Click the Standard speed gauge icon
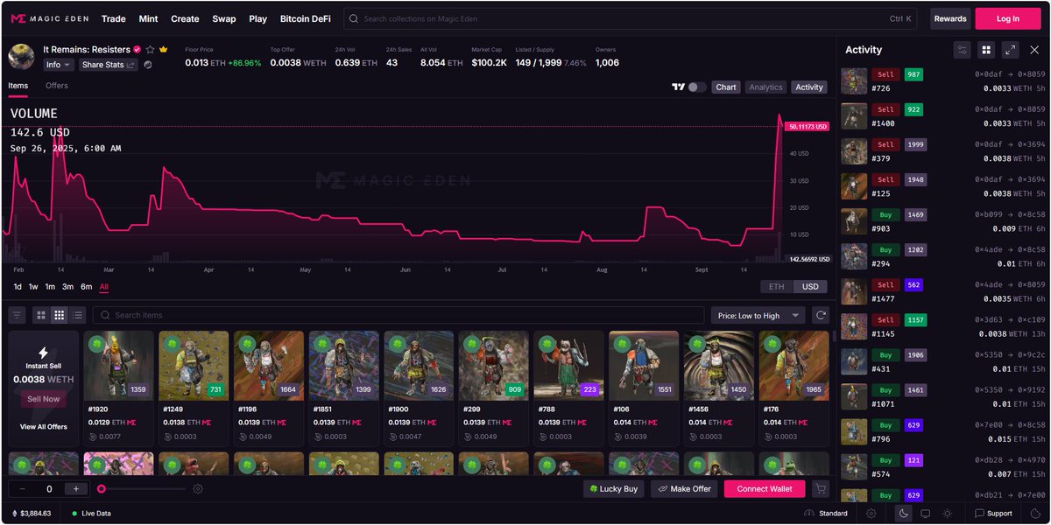Viewport: 1051px width, 525px height. [x=809, y=514]
